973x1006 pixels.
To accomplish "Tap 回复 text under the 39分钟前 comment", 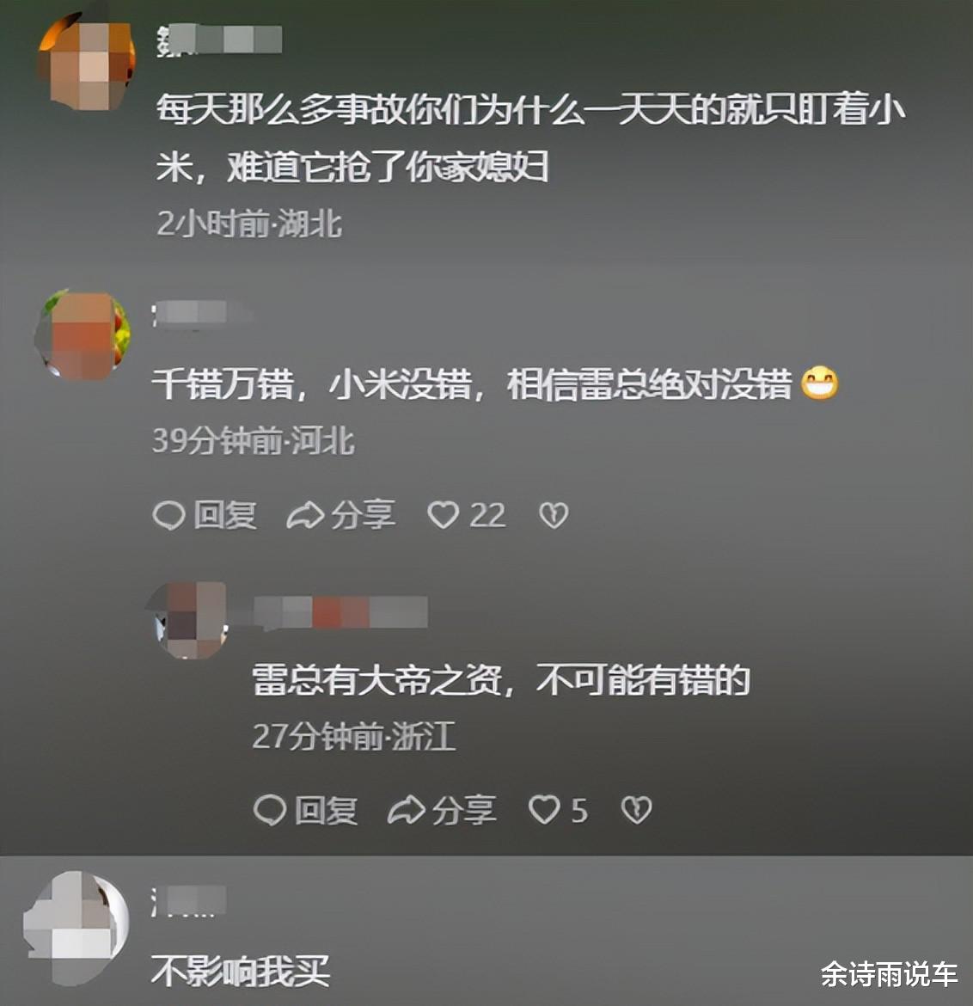I will pos(226,515).
